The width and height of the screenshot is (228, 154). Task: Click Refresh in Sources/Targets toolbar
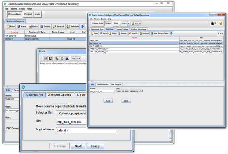point(72,27)
